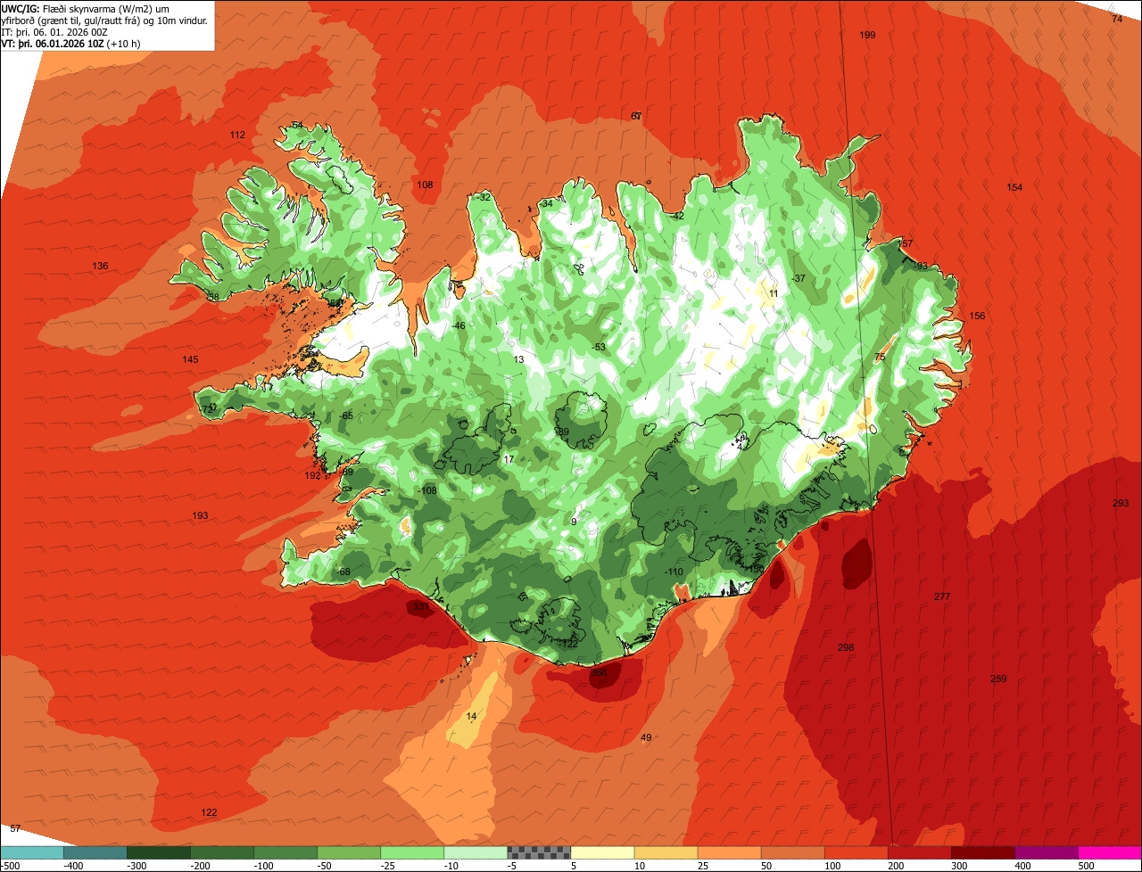Click the value 293 on the right edge
Image resolution: width=1142 pixels, height=872 pixels.
(1121, 504)
